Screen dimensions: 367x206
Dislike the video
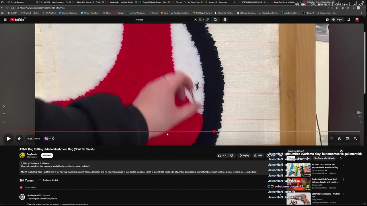coord(232,155)
